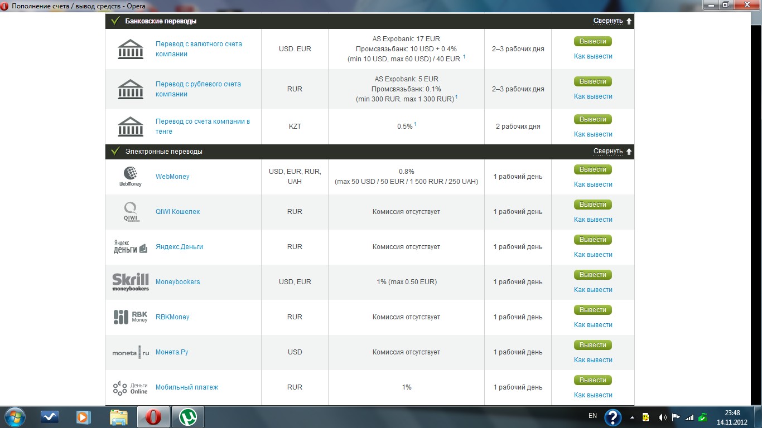
Task: Click the RBK Money logo
Action: [x=131, y=317]
